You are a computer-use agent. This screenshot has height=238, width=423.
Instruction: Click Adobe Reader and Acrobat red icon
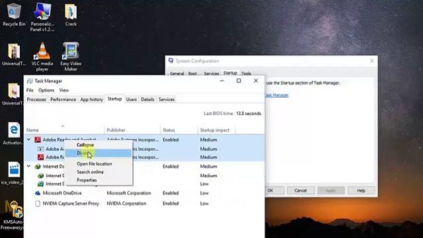[x=38, y=139]
